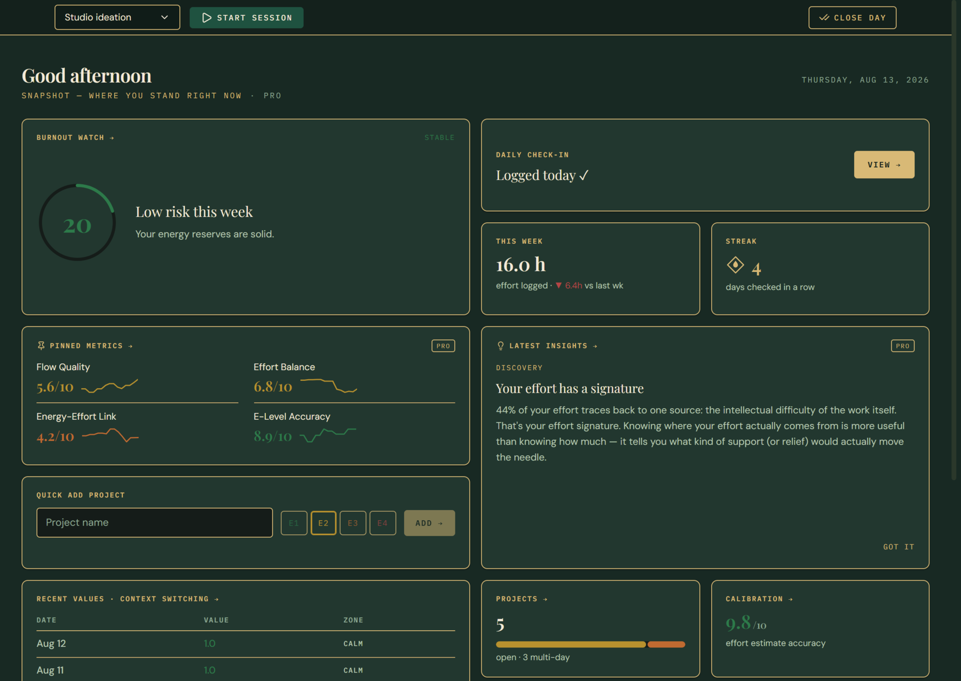Open the Burnout Watch card link
The height and width of the screenshot is (681, 961).
(75, 138)
